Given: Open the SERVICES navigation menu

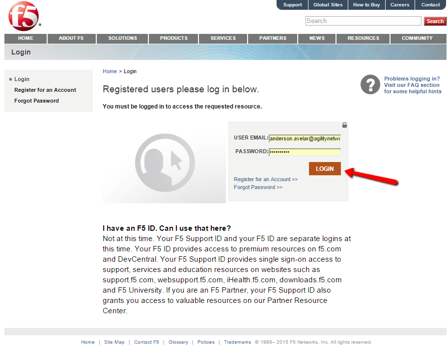Looking at the screenshot, I should 223,38.
